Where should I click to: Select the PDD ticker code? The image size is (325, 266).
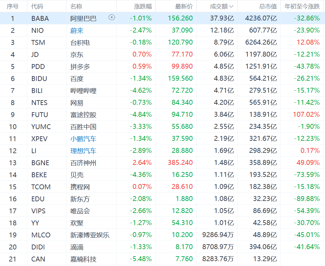point(38,67)
